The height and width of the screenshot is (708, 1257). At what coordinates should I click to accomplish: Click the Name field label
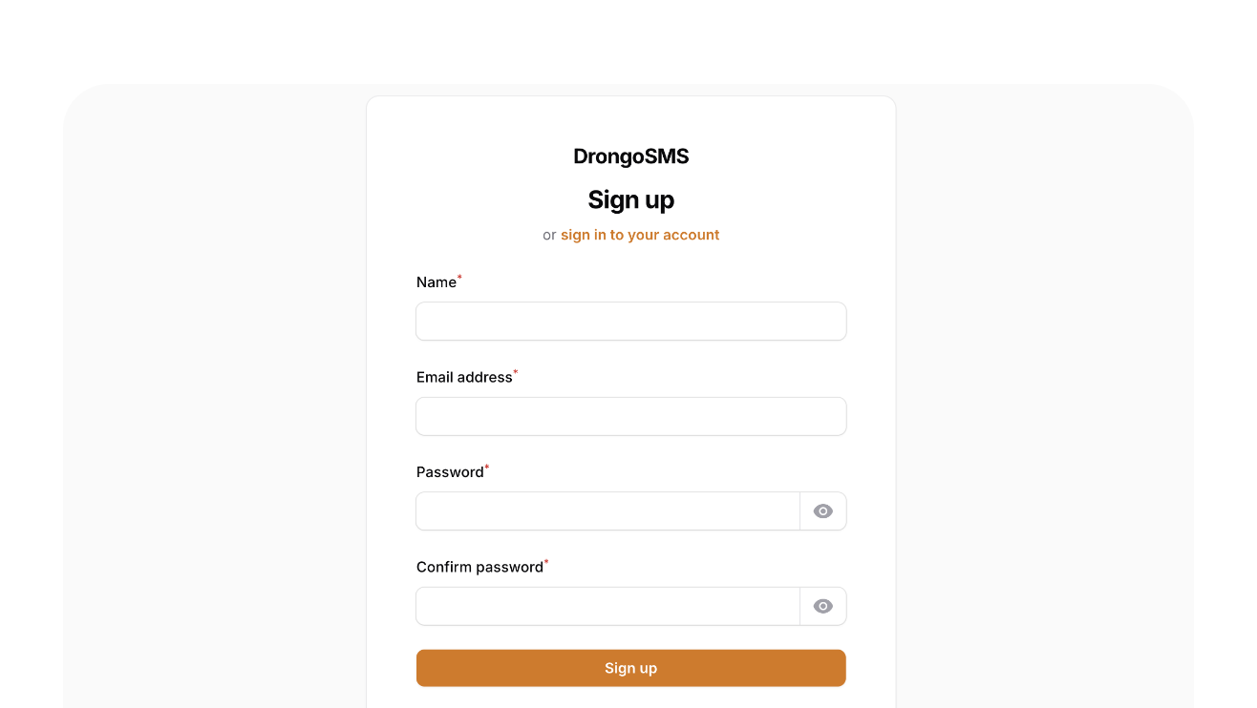pos(437,282)
